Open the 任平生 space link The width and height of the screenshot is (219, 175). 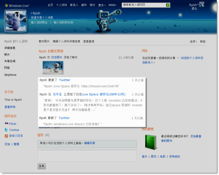pyautogui.click(x=57, y=94)
